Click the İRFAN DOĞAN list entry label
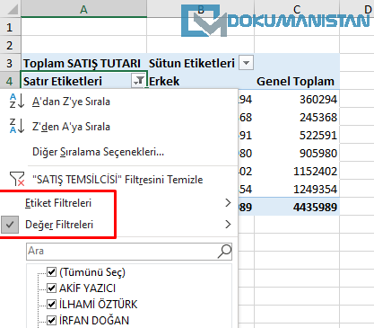 click(94, 321)
